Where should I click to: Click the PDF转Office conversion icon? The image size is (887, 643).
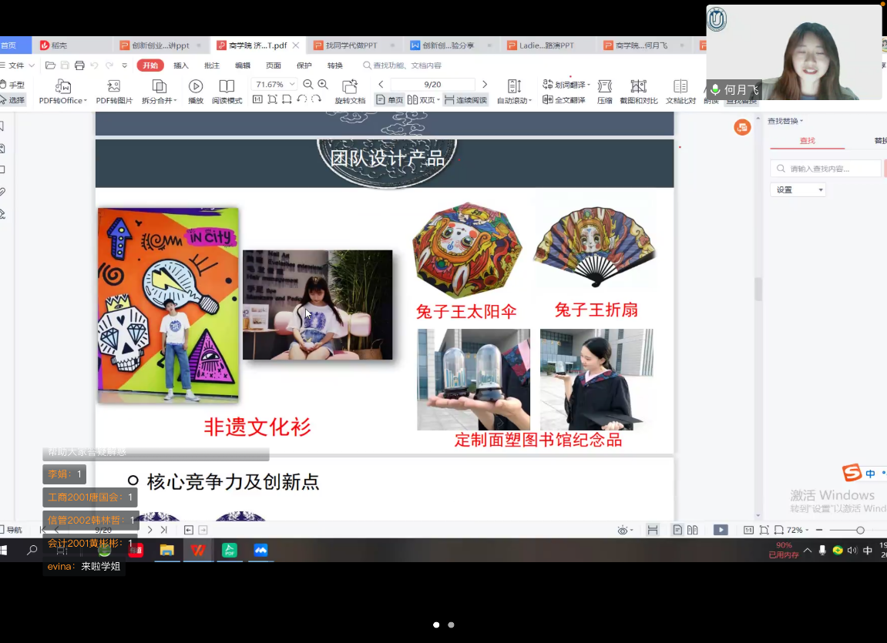tap(63, 86)
